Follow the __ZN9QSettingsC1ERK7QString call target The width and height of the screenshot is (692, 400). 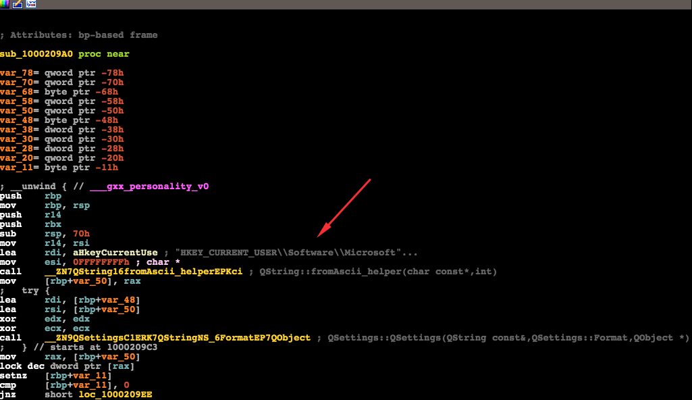point(178,338)
